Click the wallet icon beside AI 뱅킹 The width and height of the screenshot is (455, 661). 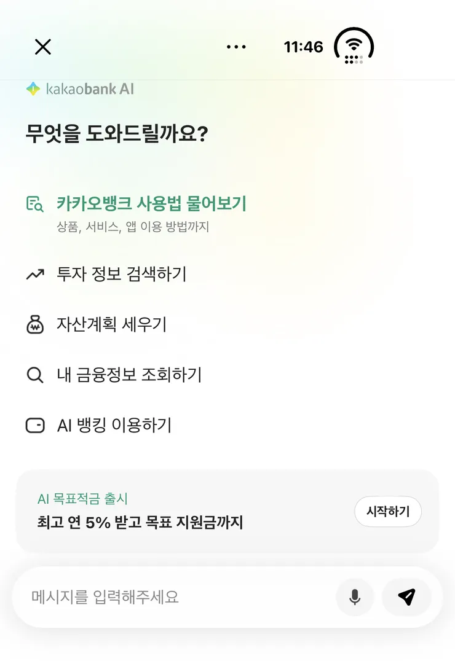tap(35, 425)
